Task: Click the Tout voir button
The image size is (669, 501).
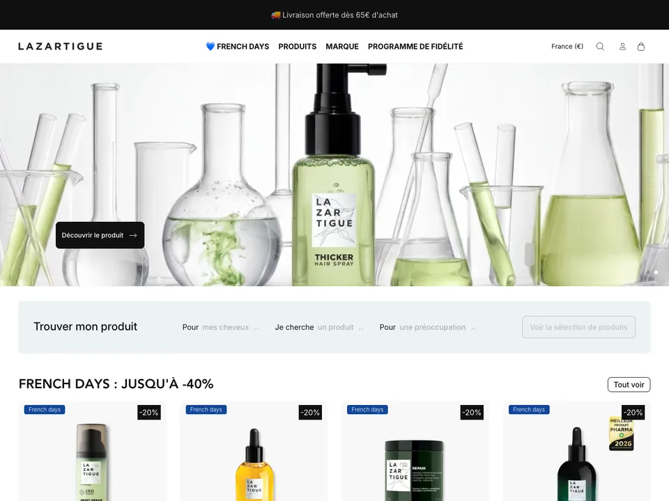Action: click(629, 384)
